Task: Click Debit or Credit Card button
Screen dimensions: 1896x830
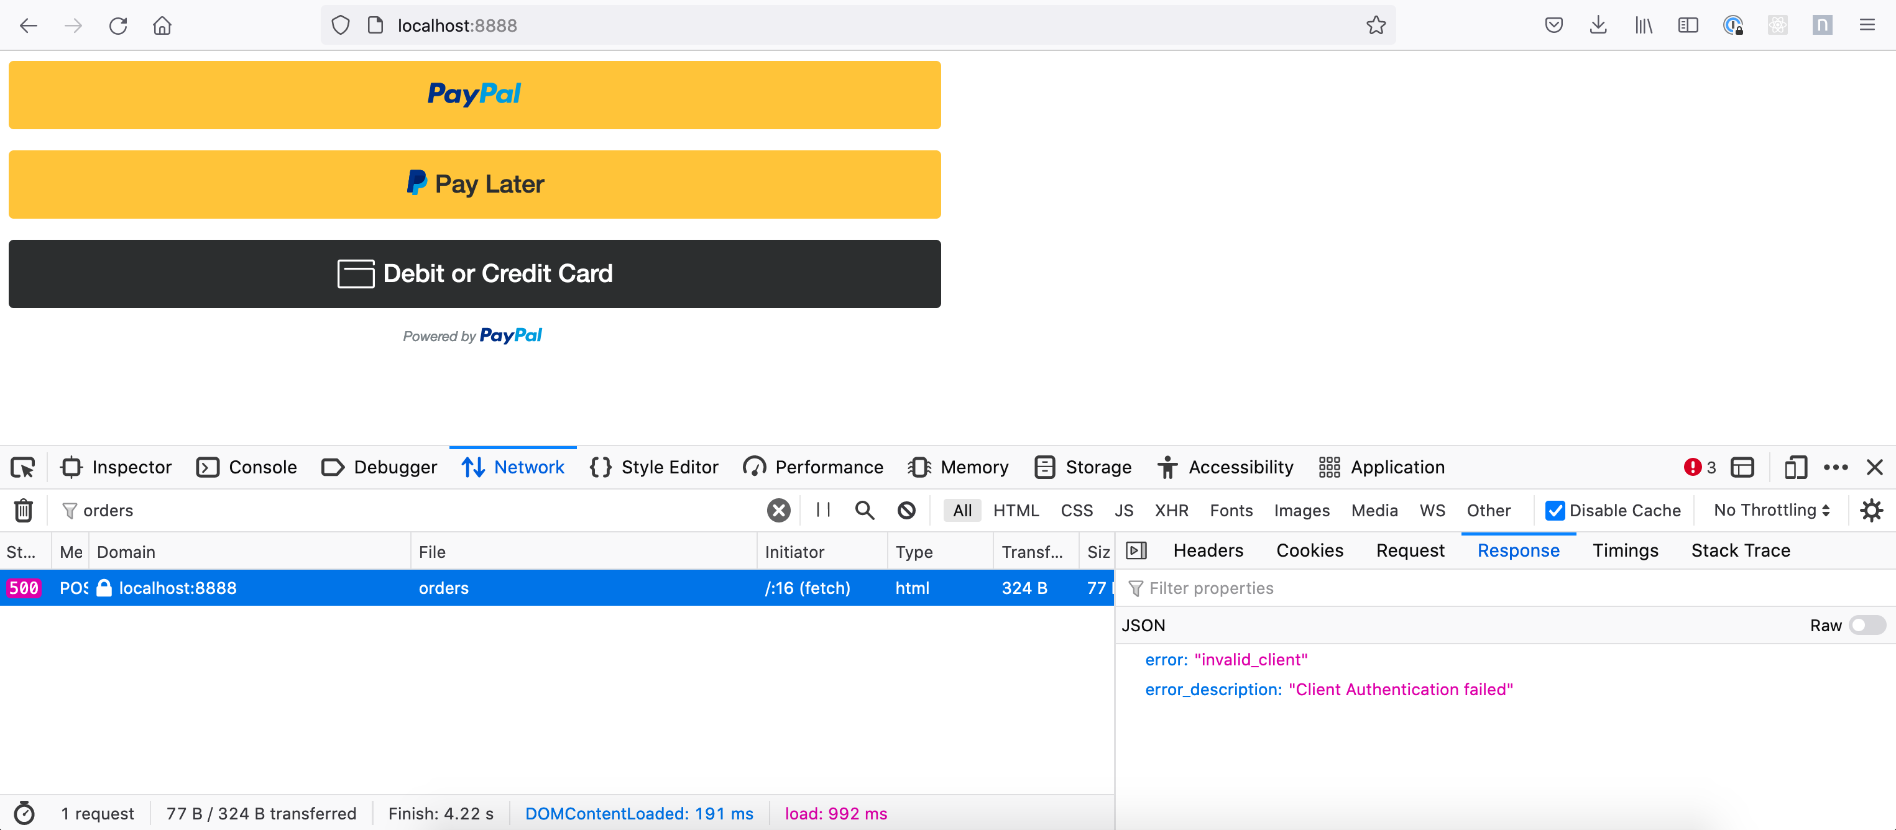Action: [x=475, y=274]
